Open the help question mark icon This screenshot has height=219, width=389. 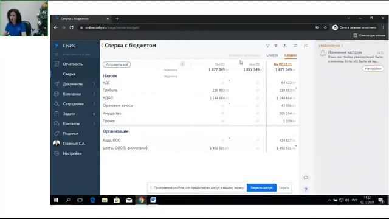[x=306, y=189]
